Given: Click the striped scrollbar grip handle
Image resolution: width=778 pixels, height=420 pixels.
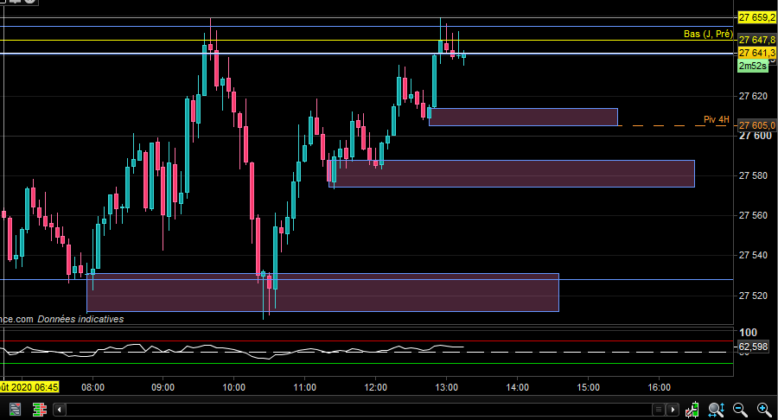Looking at the screenshot, I should [x=658, y=410].
